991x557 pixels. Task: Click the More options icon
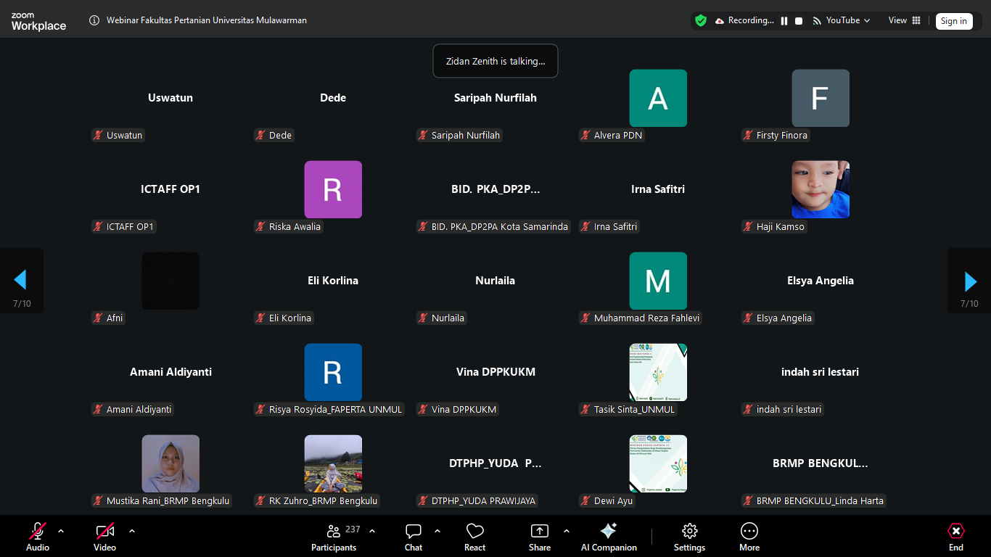749,532
